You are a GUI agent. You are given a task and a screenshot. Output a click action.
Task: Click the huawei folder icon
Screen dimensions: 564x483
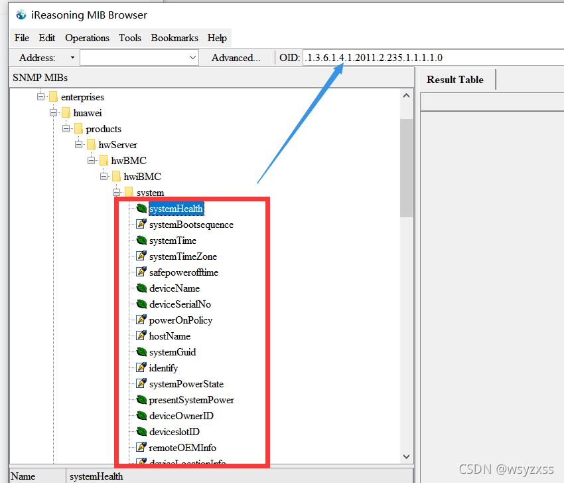66,112
